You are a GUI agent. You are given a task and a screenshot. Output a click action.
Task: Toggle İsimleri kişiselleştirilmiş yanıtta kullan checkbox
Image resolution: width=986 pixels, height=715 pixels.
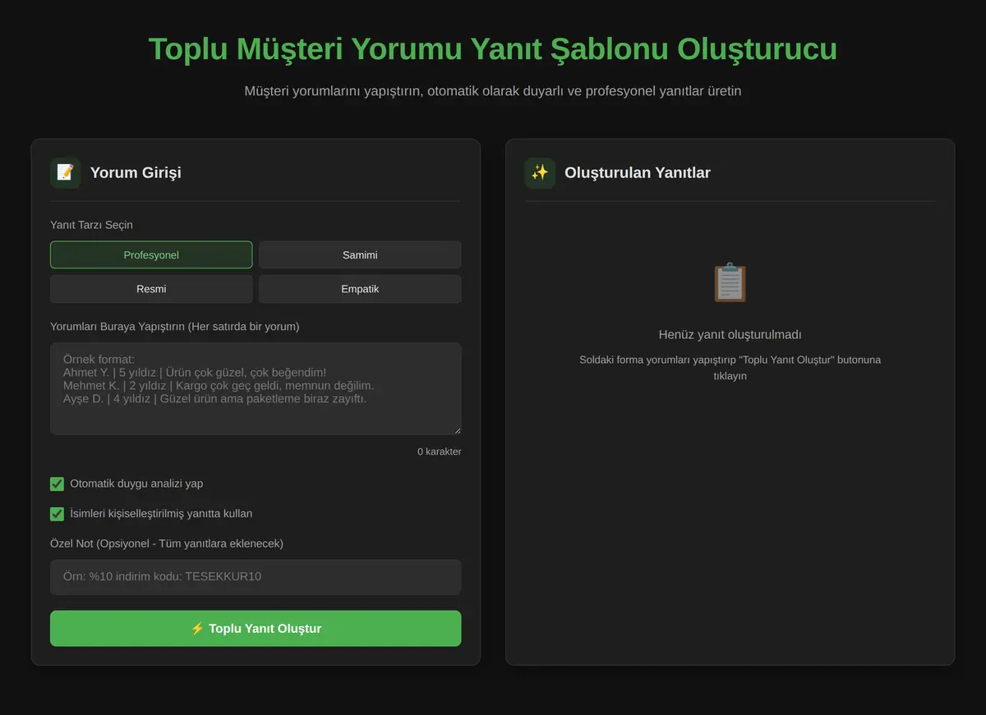57,514
